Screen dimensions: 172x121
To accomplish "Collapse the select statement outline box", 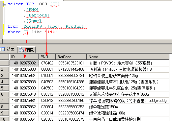I will click(5, 4).
